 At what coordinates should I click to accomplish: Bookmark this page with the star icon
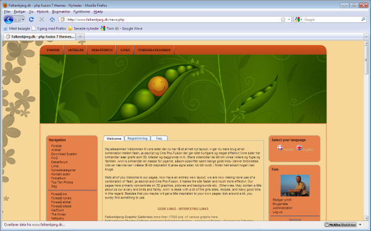point(283,20)
